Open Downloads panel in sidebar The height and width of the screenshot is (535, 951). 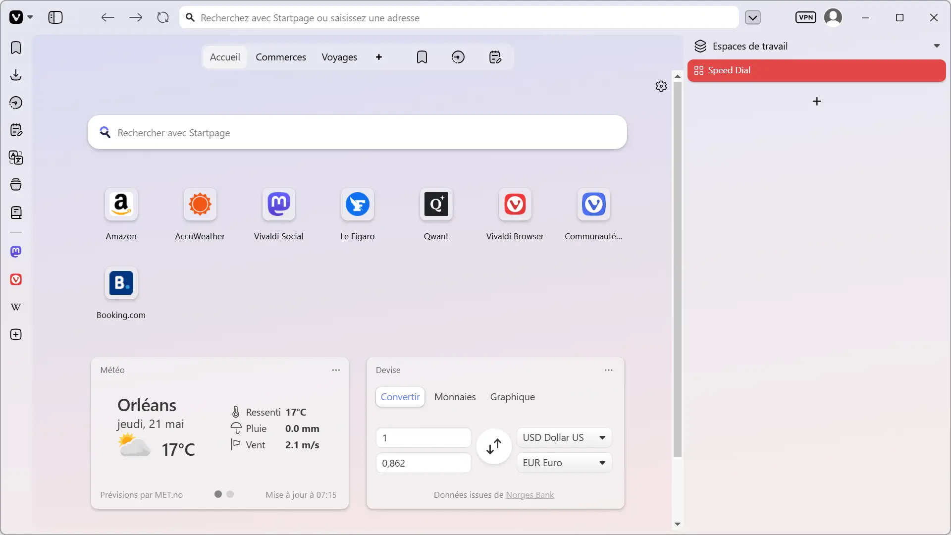[16, 75]
